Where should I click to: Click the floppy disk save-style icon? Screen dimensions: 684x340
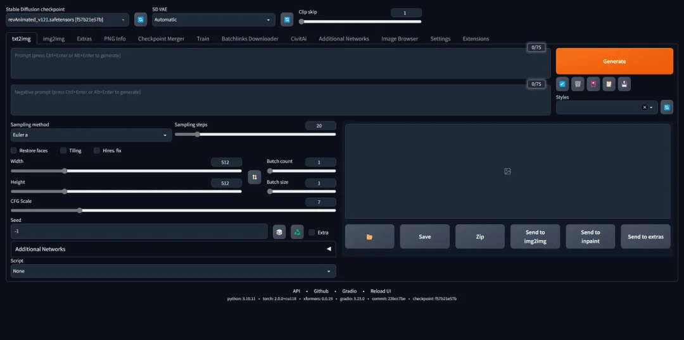tap(624, 84)
